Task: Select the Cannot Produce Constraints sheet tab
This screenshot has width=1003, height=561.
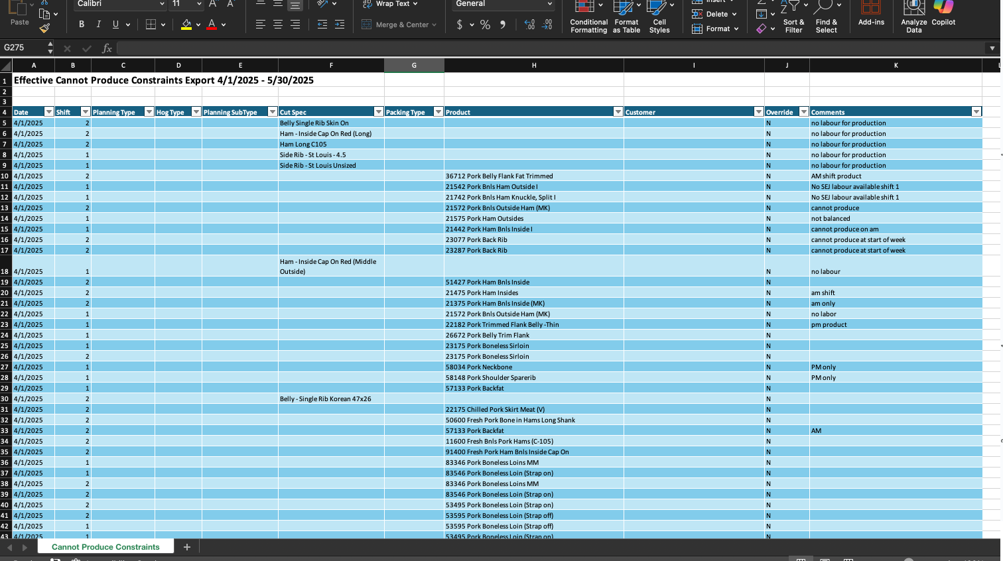Action: (x=105, y=547)
